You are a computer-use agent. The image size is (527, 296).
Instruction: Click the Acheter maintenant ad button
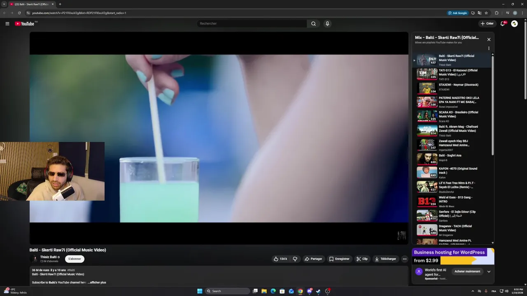[467, 271]
